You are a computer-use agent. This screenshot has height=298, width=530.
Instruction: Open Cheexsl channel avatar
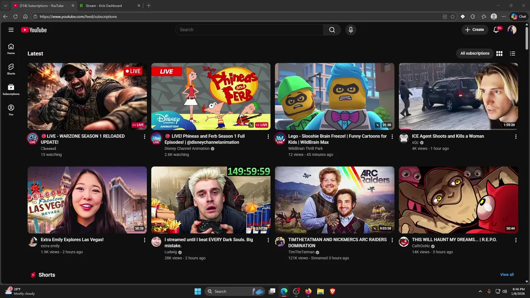33,138
